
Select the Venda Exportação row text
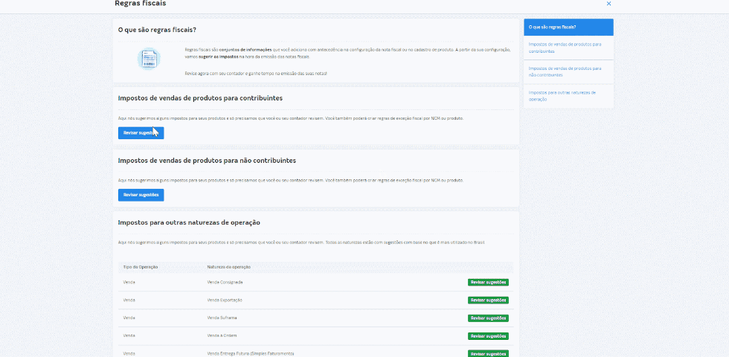tap(225, 300)
